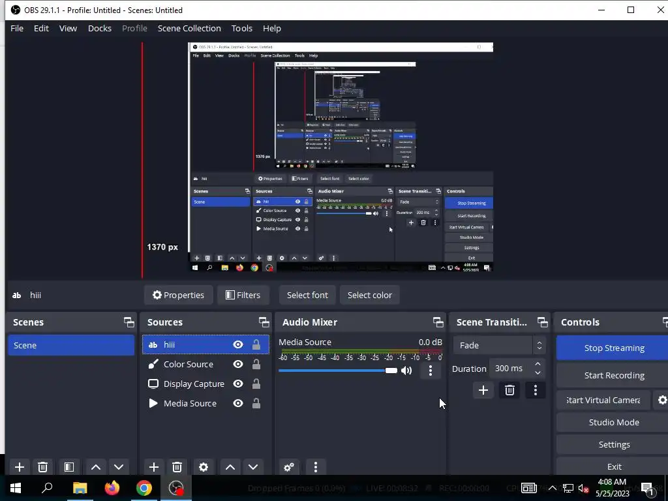
Task: Lock the Color Source
Action: pos(256,364)
